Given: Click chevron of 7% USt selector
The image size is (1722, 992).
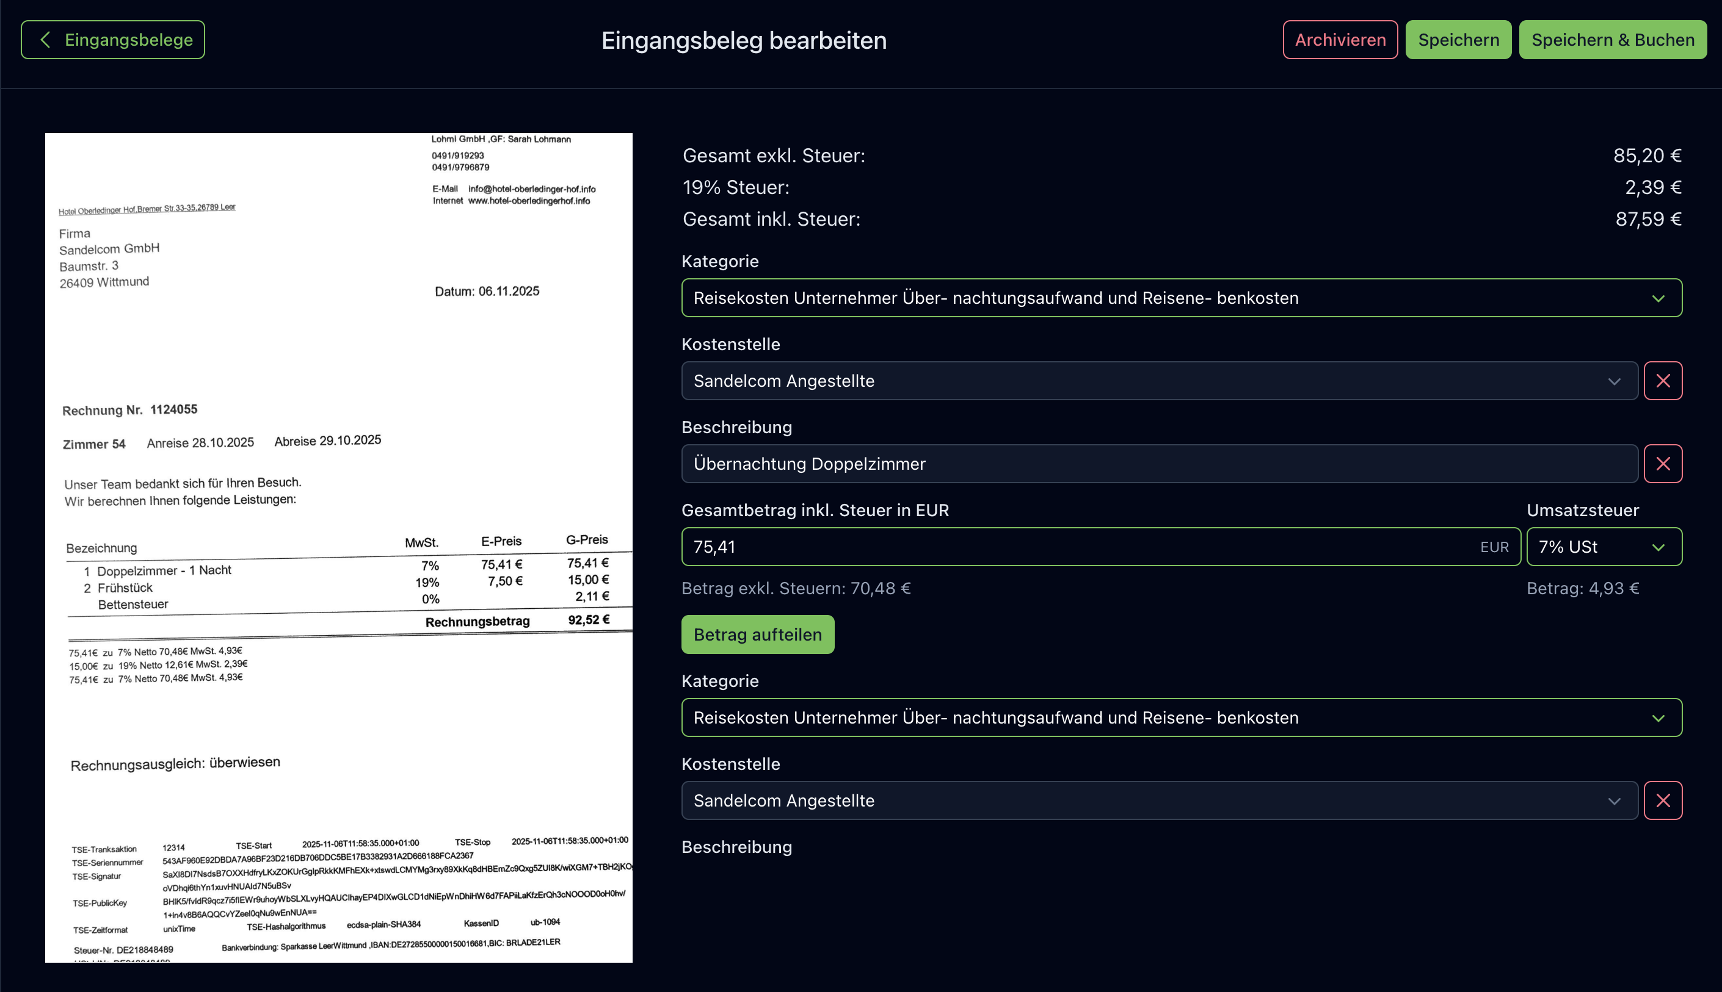Looking at the screenshot, I should click(x=1658, y=547).
